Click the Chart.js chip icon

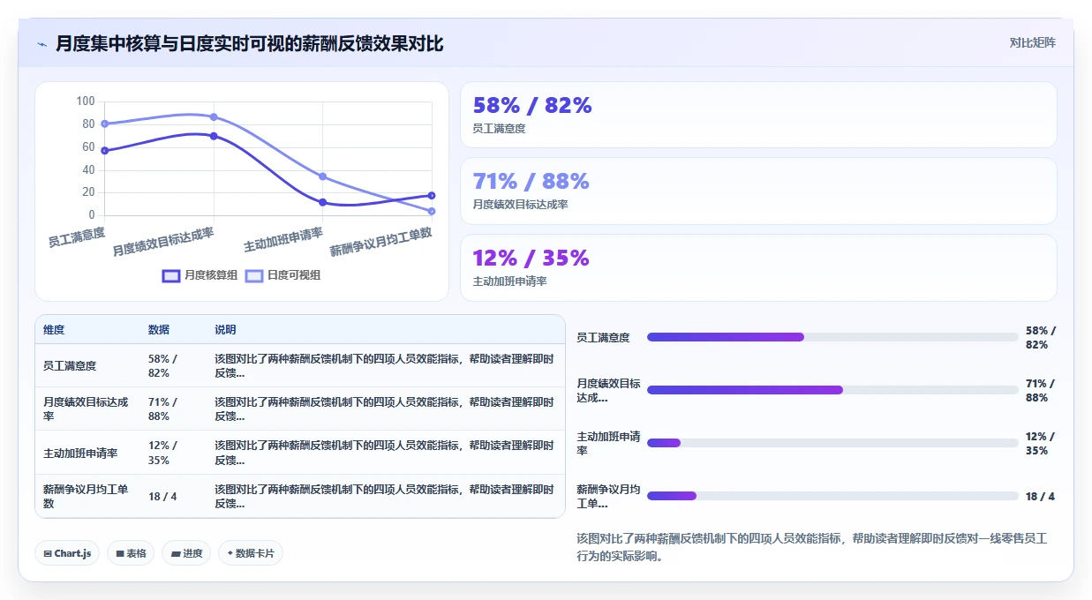pos(48,553)
